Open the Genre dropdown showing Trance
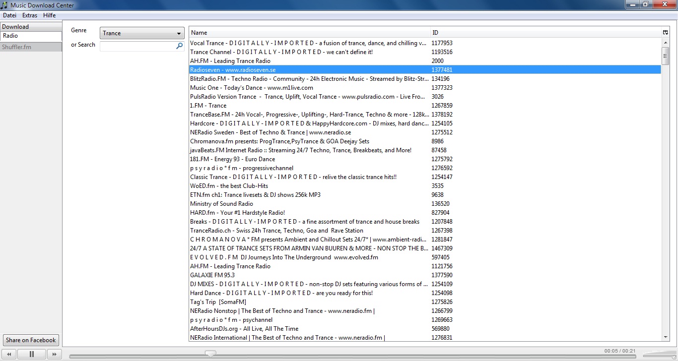678x361 pixels. point(142,33)
